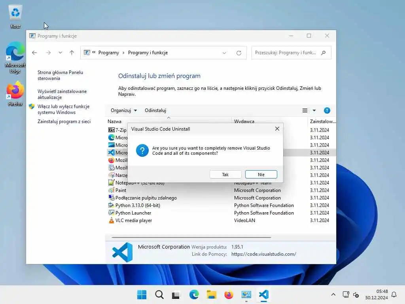Click the Notepad++ icon in program list
The height and width of the screenshot is (304, 405).
[x=111, y=182]
